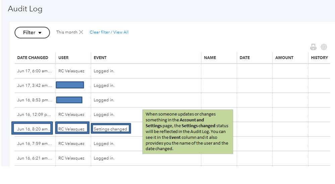Sort by the DATE CHANGED column header
Screen dimensions: 335x184
point(33,58)
